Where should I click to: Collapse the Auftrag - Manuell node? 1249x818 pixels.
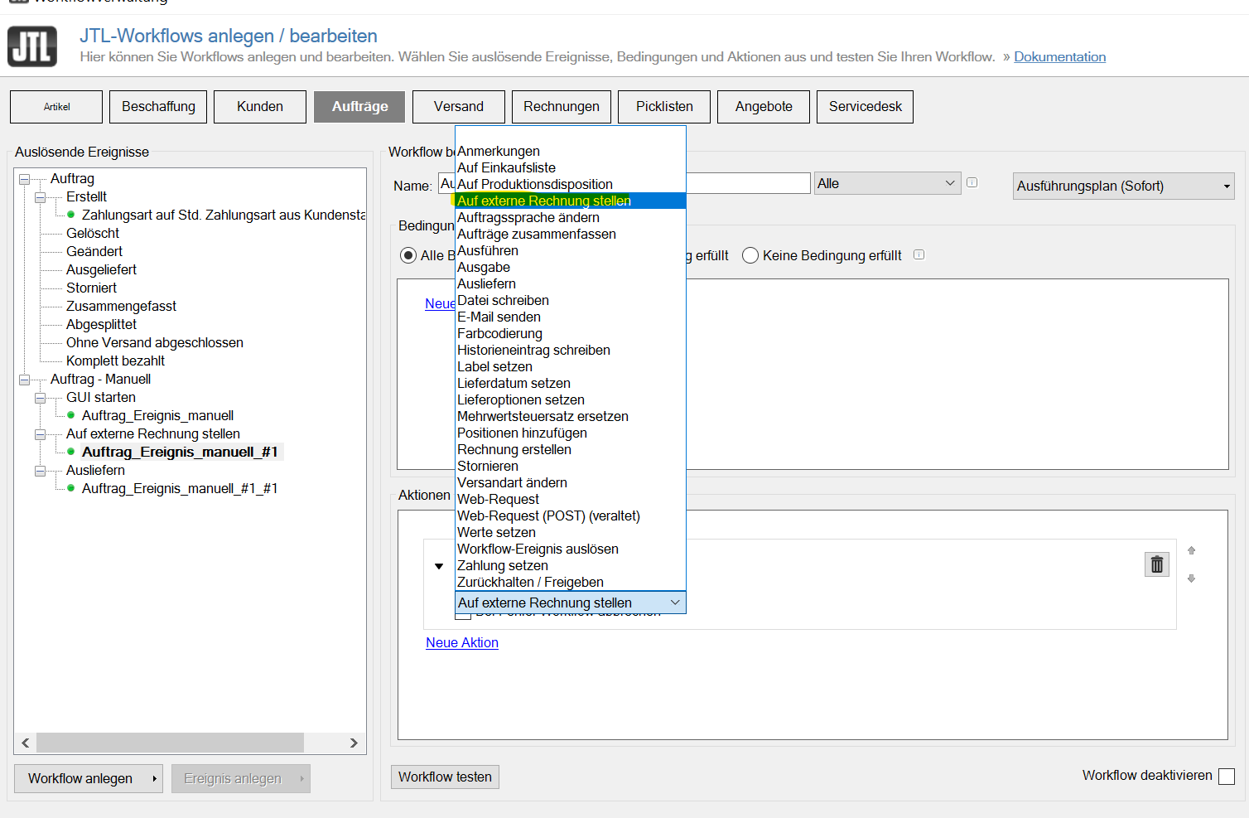24,380
